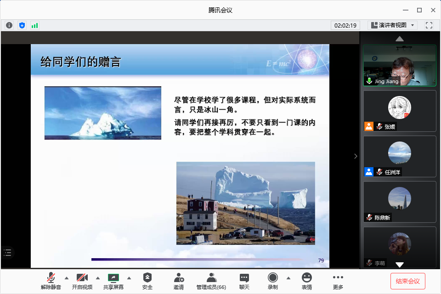Image resolution: width=441 pixels, height=294 pixels.
Task: Click the red 结束会议 button
Action: pos(407,281)
